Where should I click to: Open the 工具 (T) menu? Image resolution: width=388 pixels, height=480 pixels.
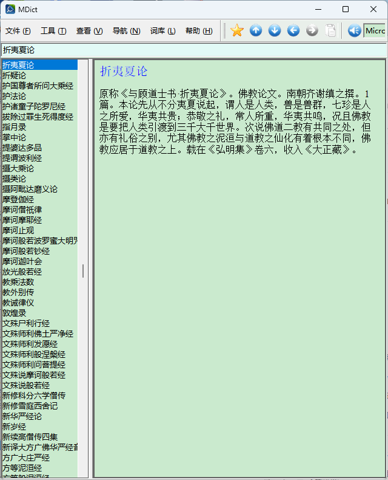click(53, 31)
